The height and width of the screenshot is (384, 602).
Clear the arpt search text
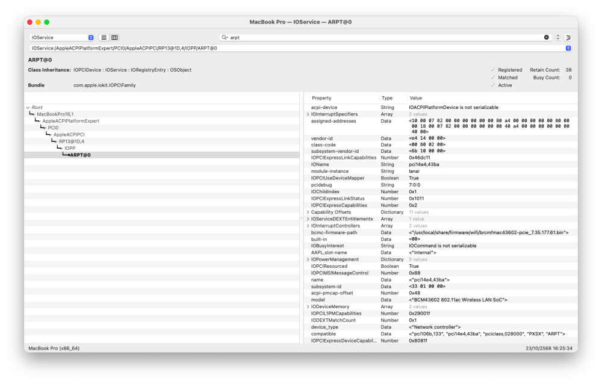(x=547, y=38)
